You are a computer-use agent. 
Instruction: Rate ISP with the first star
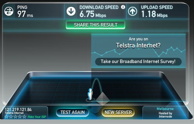click(x=6, y=116)
